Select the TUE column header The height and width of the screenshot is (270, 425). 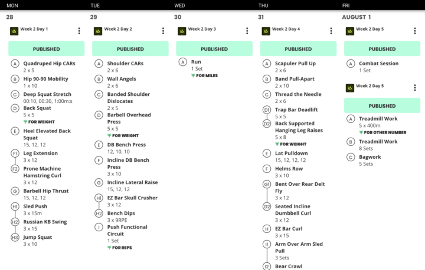tap(95, 5)
